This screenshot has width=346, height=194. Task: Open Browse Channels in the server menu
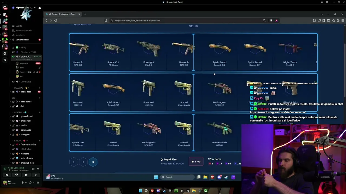[x=24, y=30]
